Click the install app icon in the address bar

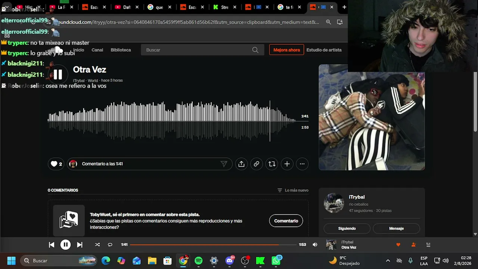(340, 22)
